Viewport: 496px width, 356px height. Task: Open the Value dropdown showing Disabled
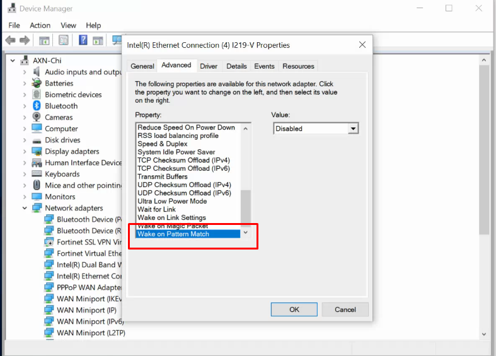pos(353,129)
